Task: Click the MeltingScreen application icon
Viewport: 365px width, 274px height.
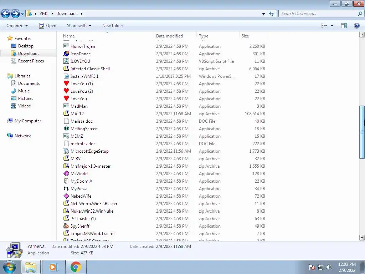Action: pyautogui.click(x=66, y=128)
